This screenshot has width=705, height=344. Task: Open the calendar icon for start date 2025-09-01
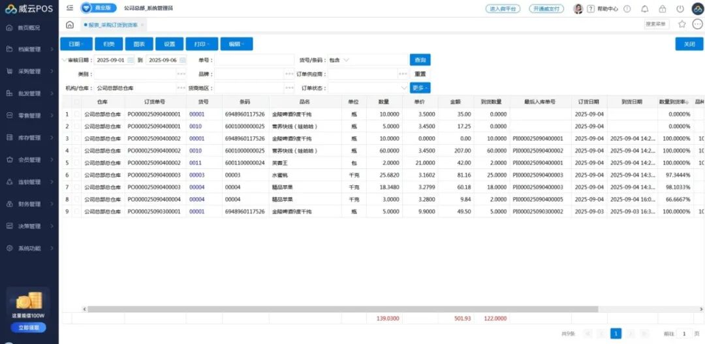131,60
